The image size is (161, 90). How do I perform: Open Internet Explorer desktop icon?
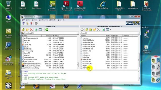103,5
